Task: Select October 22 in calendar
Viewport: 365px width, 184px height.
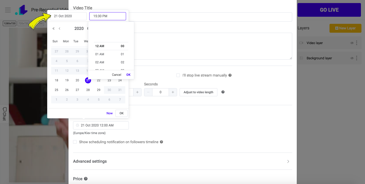Action: coord(99,80)
